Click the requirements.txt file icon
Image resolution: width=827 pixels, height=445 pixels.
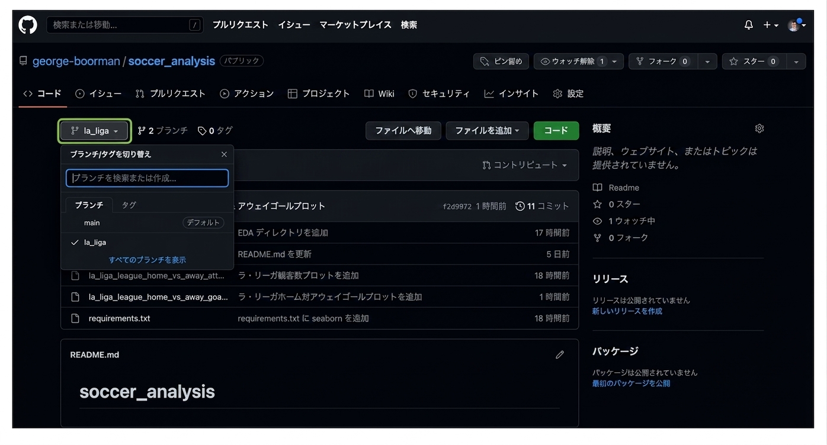75,318
